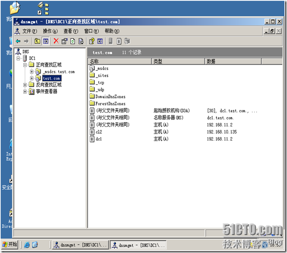Open the desktop shortcut with printer icon
The height and width of the screenshot is (253, 287).
43,9
